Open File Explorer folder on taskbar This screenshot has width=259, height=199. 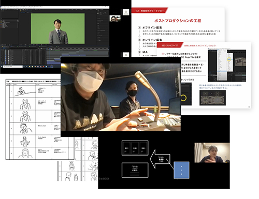30,67
